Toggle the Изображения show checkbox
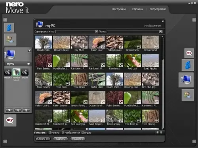This screenshot has height=148, width=198. (63, 133)
